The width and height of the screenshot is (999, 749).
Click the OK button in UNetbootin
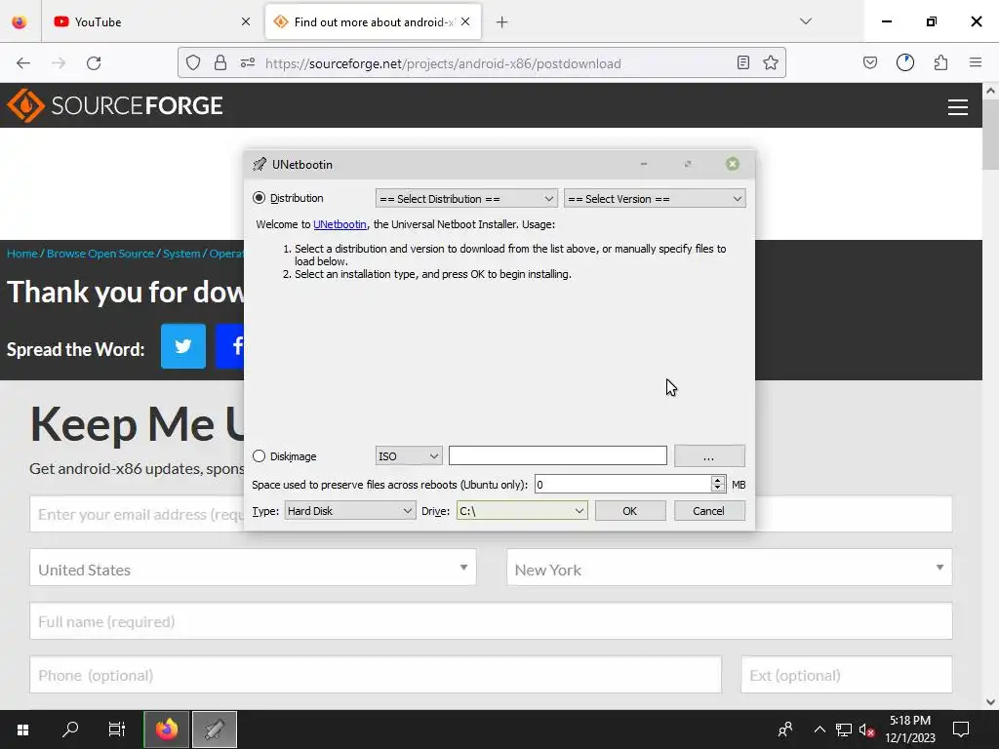[x=630, y=511]
